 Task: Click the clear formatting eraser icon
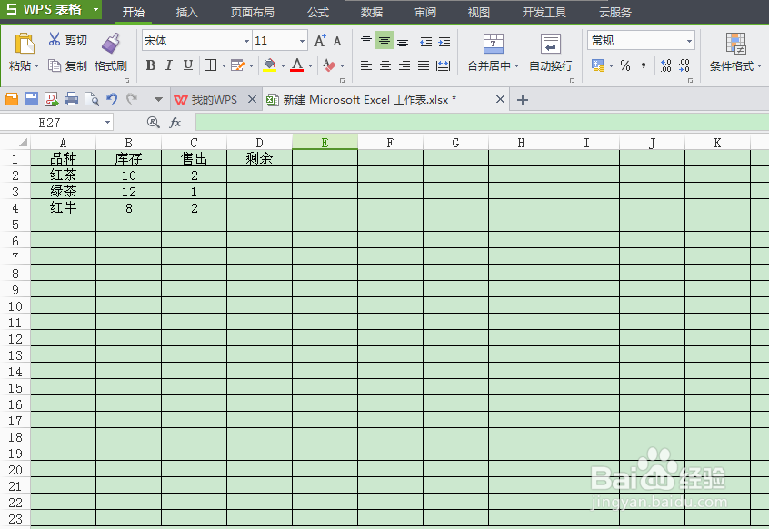(x=329, y=65)
